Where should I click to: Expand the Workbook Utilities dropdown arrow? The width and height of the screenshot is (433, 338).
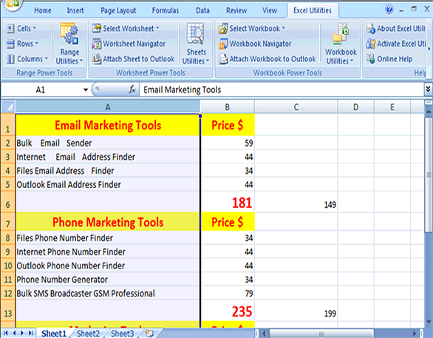coord(352,61)
